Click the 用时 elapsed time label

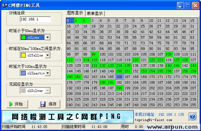click(x=125, y=127)
